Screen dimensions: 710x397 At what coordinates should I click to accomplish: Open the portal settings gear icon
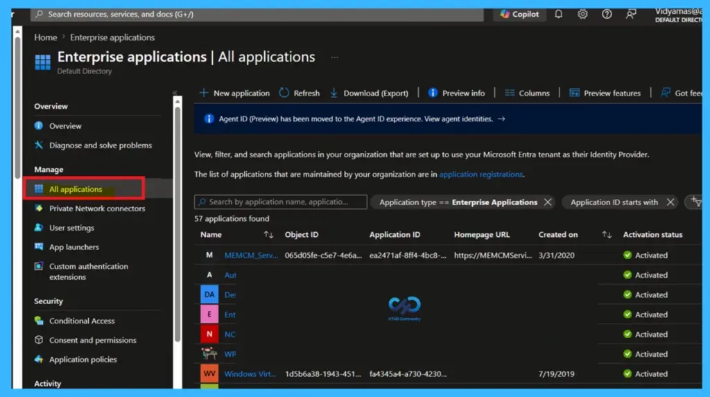582,14
